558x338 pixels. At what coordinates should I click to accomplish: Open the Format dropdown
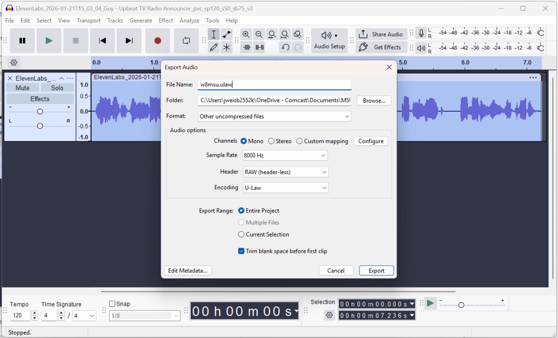[x=274, y=116]
